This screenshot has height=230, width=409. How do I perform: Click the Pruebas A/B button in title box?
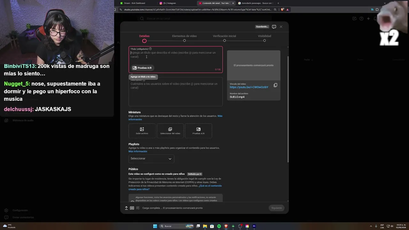[142, 68]
